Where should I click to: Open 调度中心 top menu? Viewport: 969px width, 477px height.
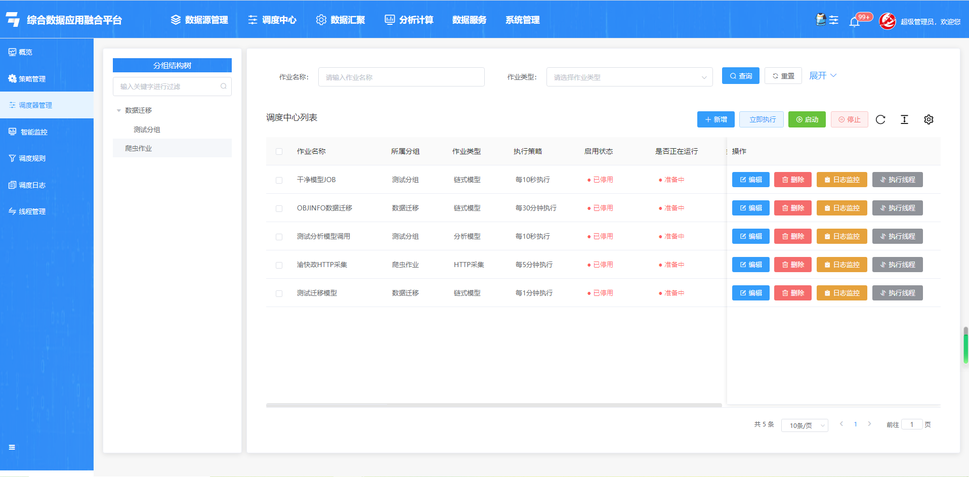click(272, 20)
